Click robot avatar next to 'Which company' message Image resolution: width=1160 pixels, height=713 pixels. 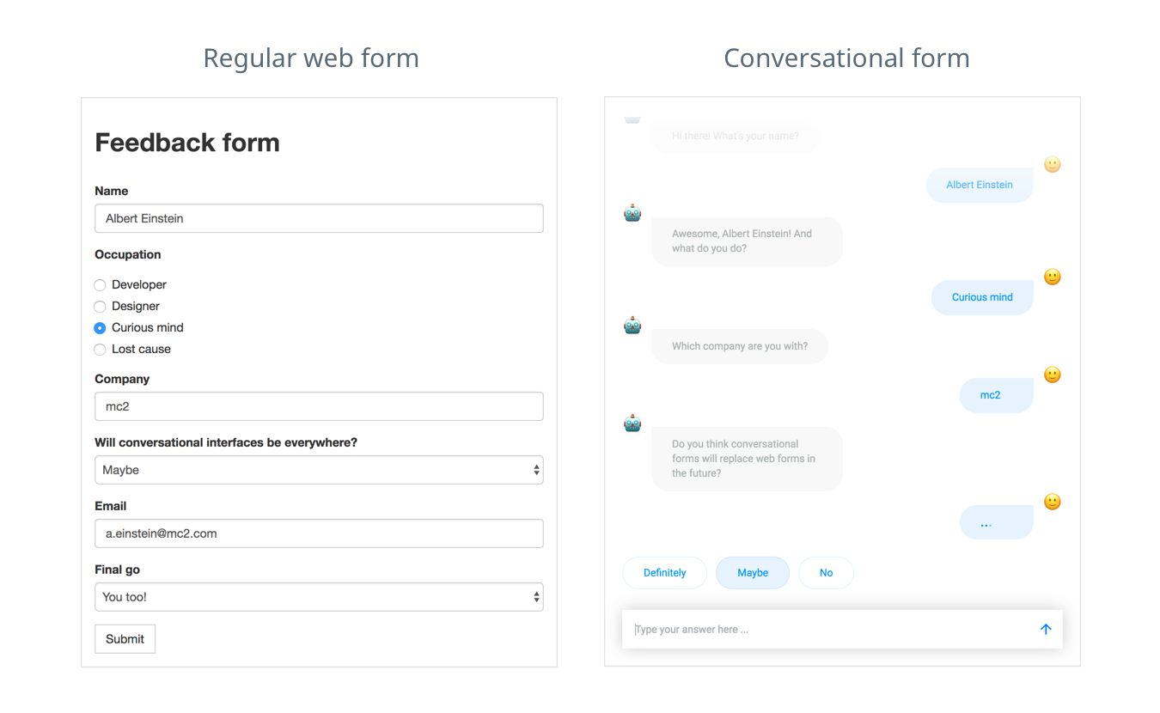[x=632, y=326]
